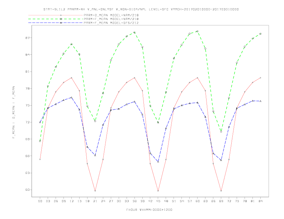Click the green circle marker at hour 69 minimum
284x219 pixels.
coord(221,132)
